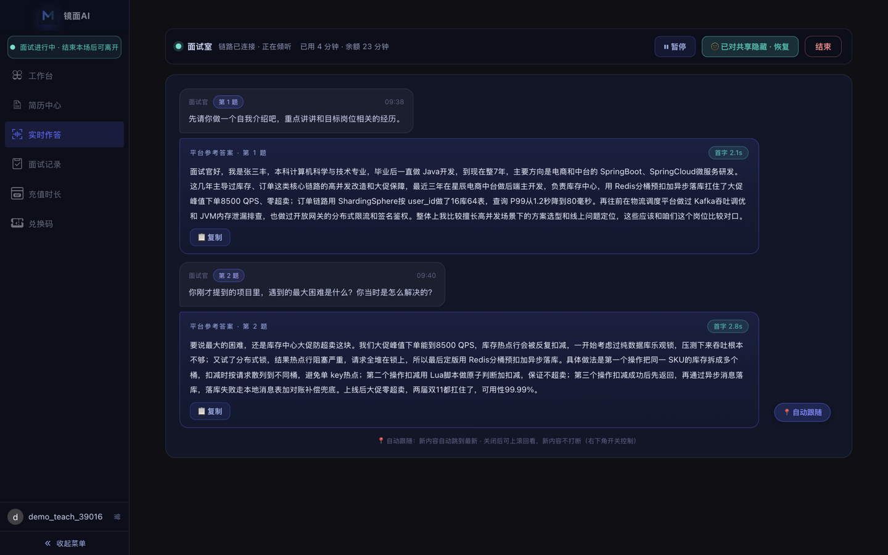The width and height of the screenshot is (888, 555).
Task: Pause the interview with 暂停 button
Action: tap(675, 47)
